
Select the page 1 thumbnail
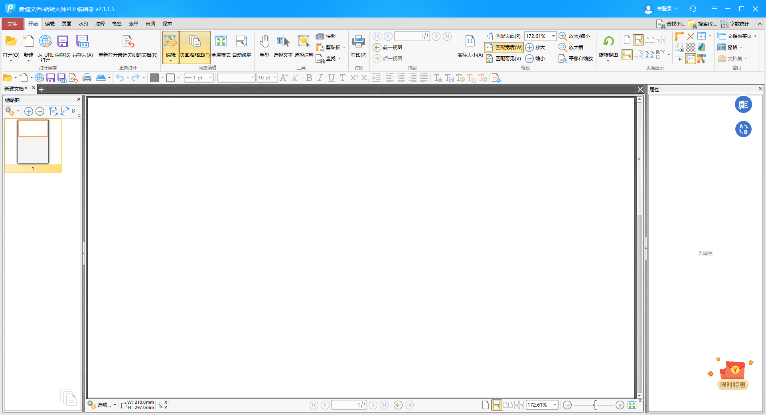pos(33,146)
